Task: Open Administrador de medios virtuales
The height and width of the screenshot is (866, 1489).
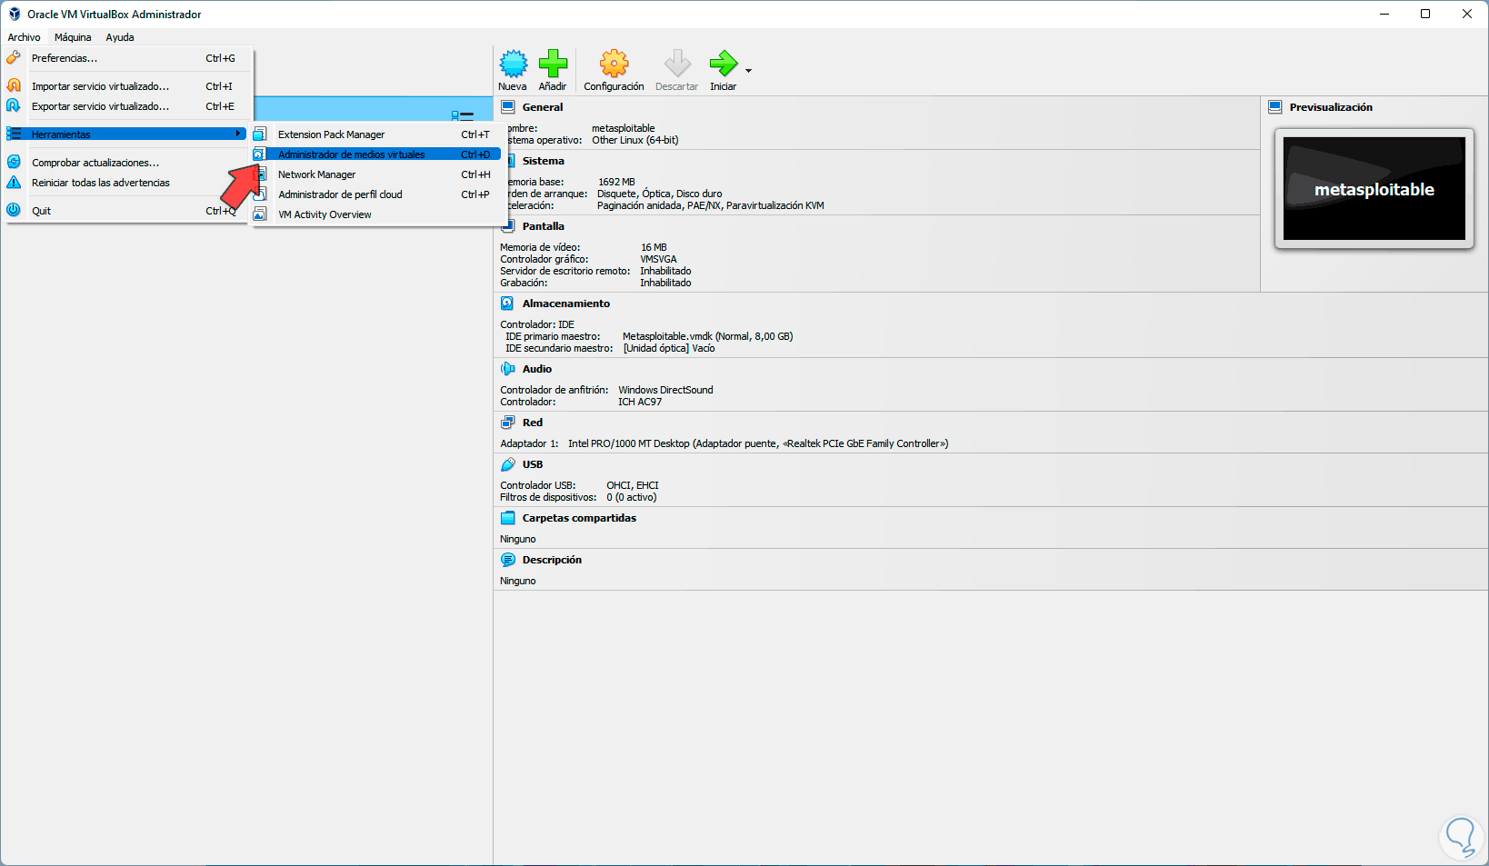Action: click(x=377, y=154)
